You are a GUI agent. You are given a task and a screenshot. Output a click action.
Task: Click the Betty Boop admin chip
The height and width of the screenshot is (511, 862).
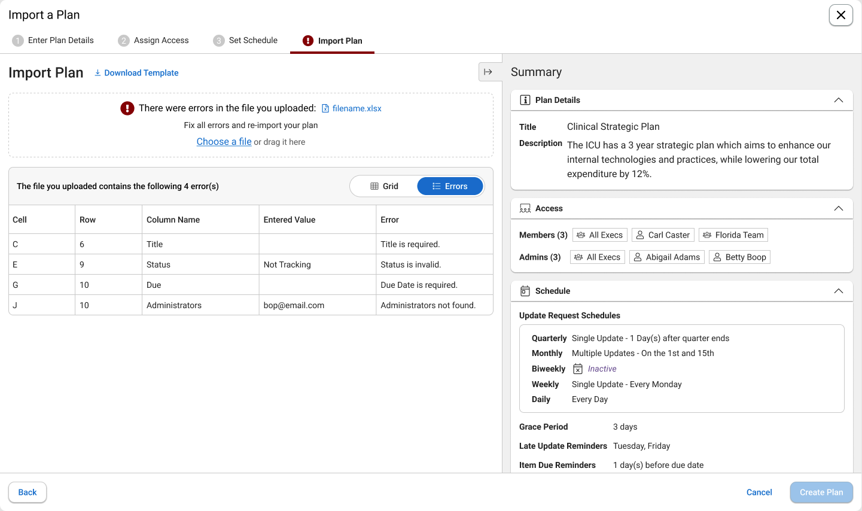[739, 257]
